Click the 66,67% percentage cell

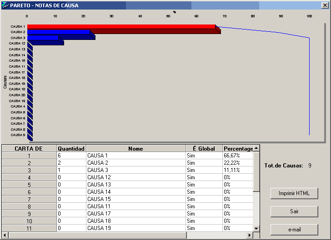238,156
